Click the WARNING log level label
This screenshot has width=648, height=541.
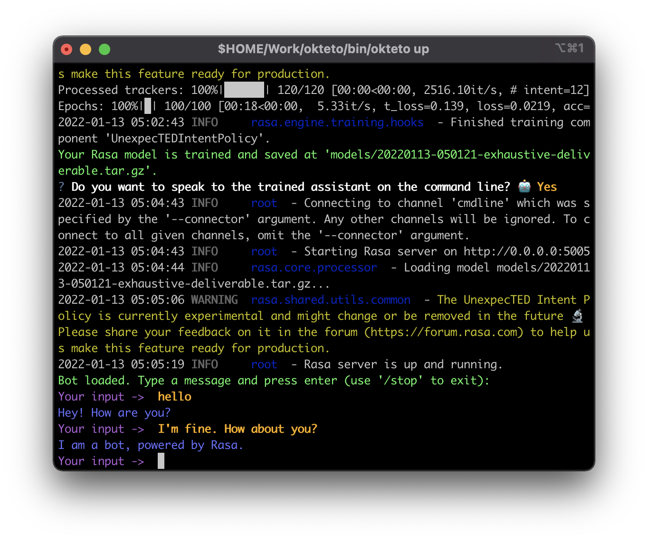point(214,300)
